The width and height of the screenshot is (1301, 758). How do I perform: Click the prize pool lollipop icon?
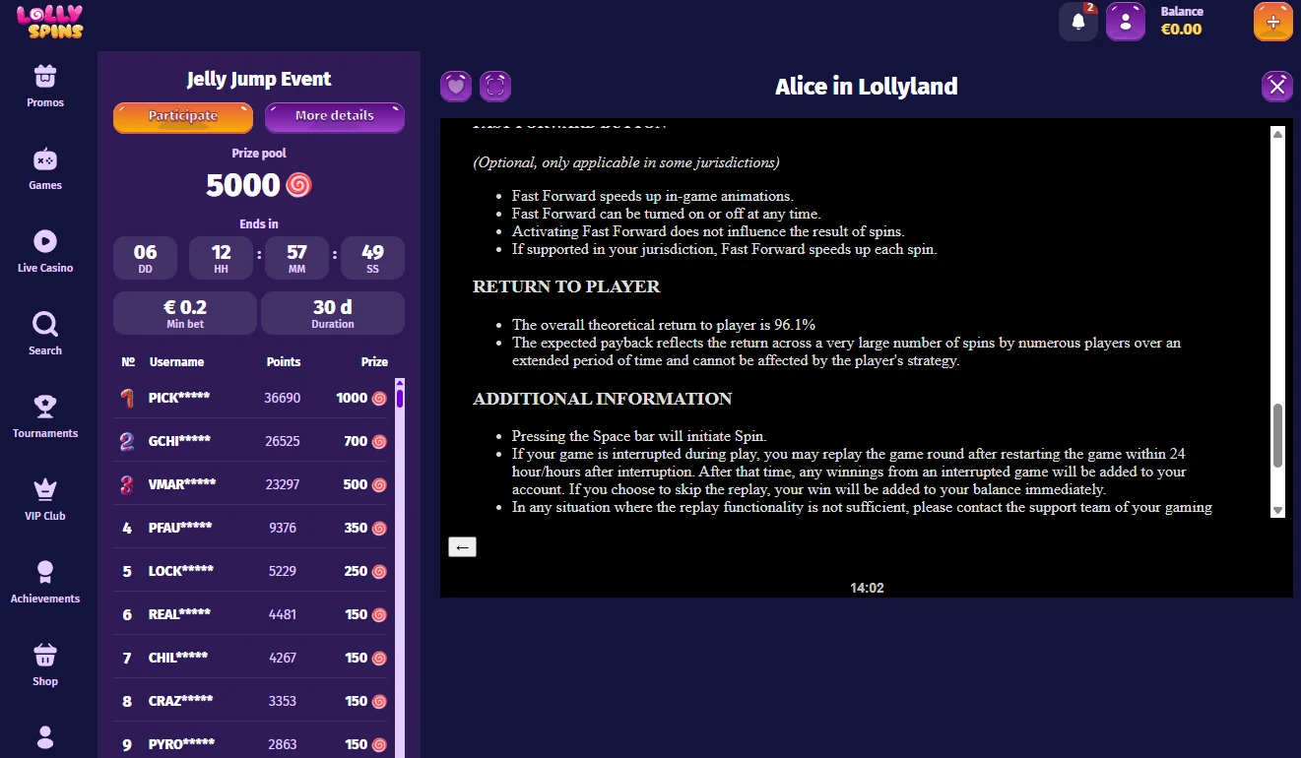tap(298, 185)
